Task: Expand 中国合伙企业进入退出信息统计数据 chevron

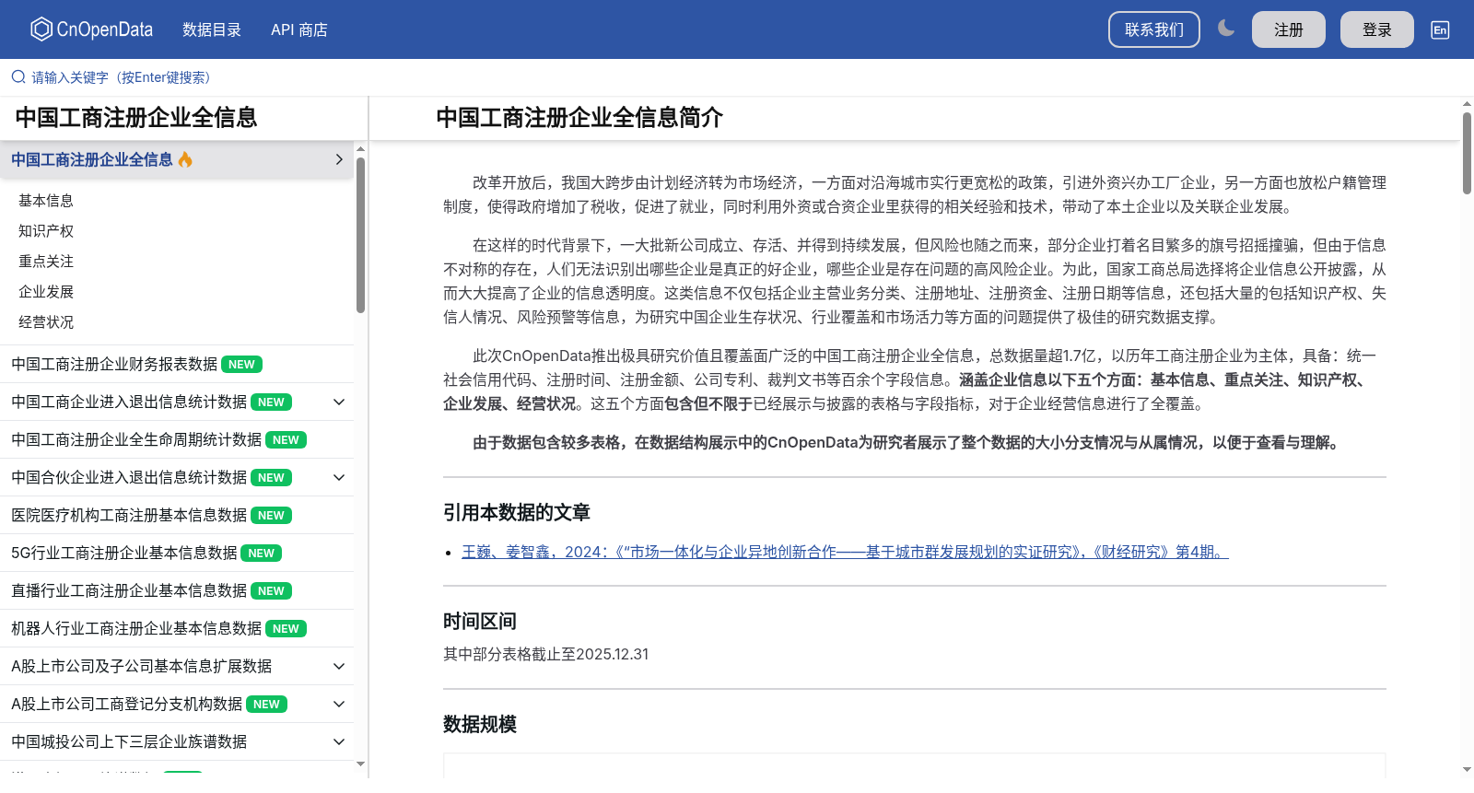Action: pyautogui.click(x=339, y=477)
